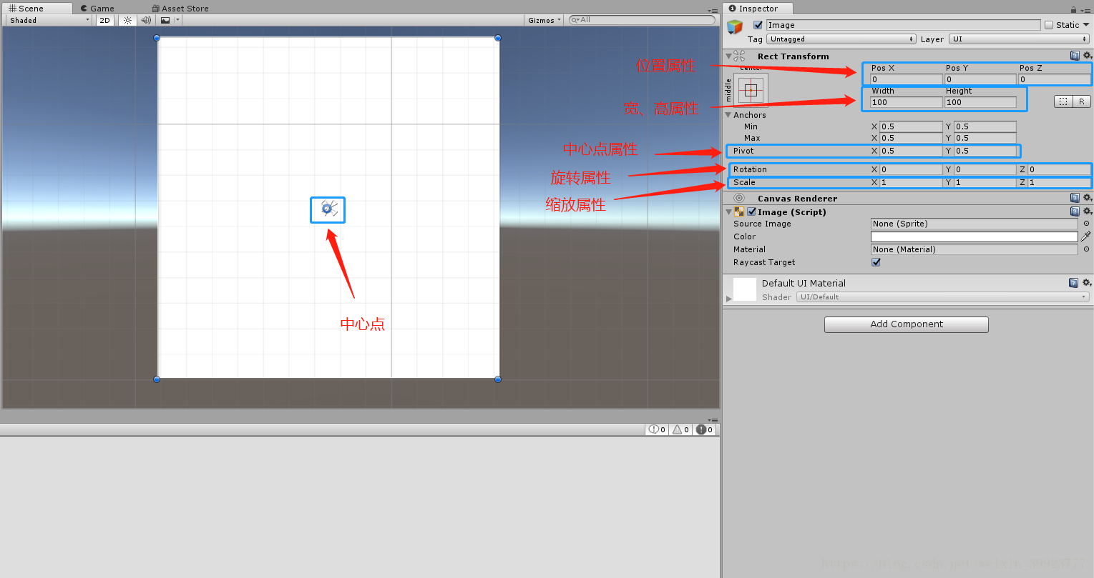Click the scene effects image icon
Screen dimensions: 1094x578
pyautogui.click(x=165, y=20)
